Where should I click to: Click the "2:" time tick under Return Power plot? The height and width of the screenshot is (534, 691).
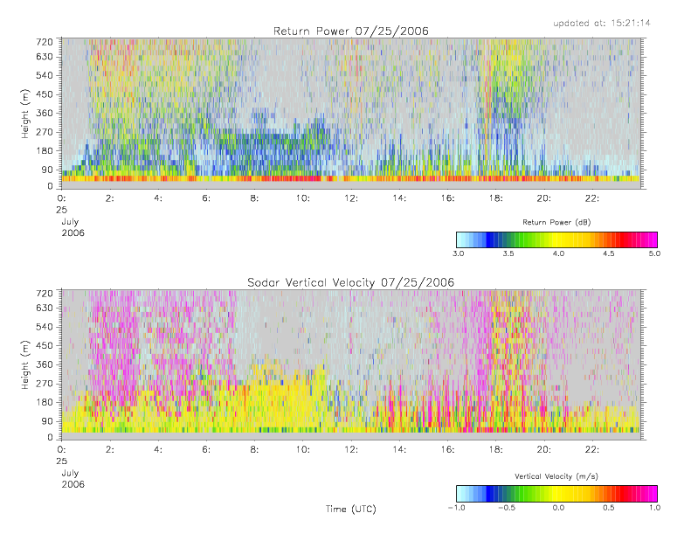coord(110,198)
